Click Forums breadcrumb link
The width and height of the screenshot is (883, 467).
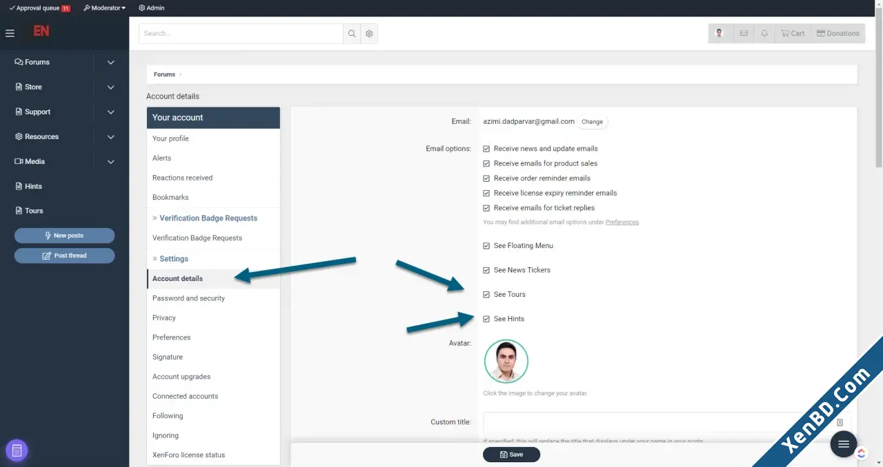point(164,74)
